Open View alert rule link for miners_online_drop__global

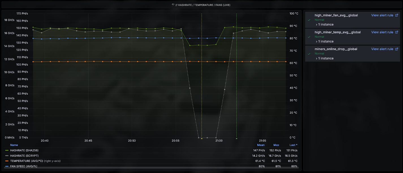pos(382,49)
